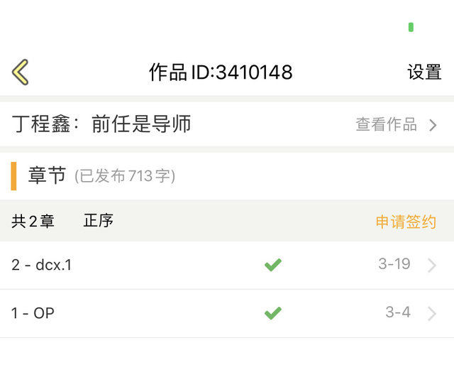Tap the orange 章节 section marker

[13, 176]
